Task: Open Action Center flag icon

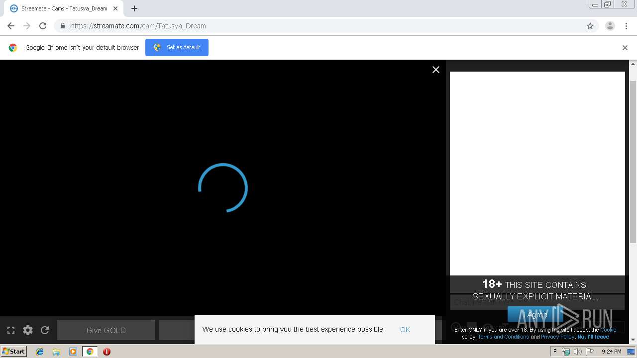Action: pos(590,352)
